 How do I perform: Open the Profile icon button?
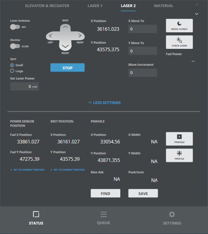coord(179,155)
